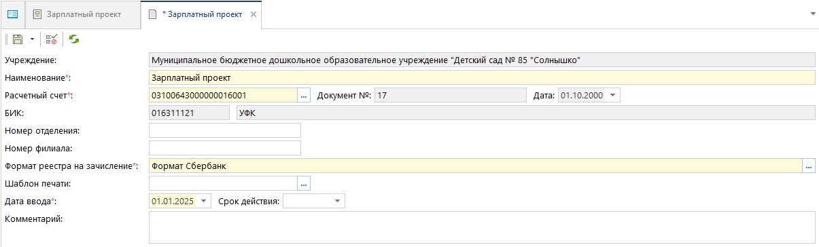Select the modified * Зарплатный проект tab

coord(202,14)
